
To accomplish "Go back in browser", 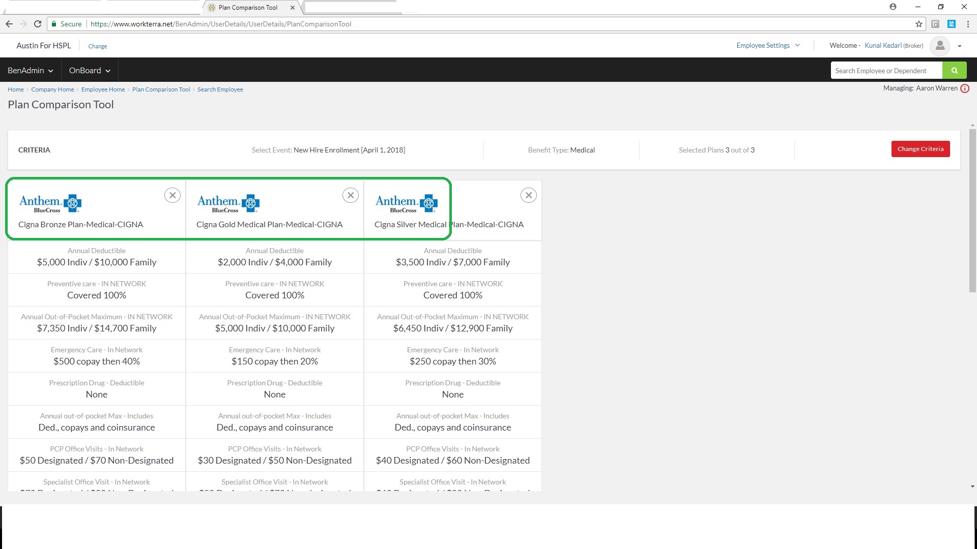I will pos(9,24).
